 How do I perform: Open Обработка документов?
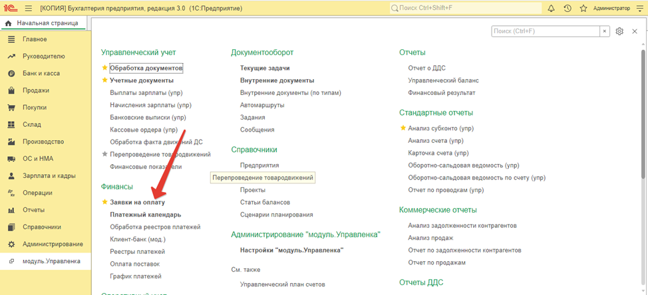[146, 68]
